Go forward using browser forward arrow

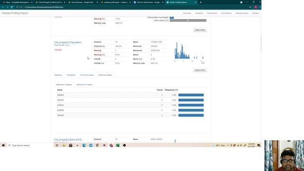pos(8,7)
